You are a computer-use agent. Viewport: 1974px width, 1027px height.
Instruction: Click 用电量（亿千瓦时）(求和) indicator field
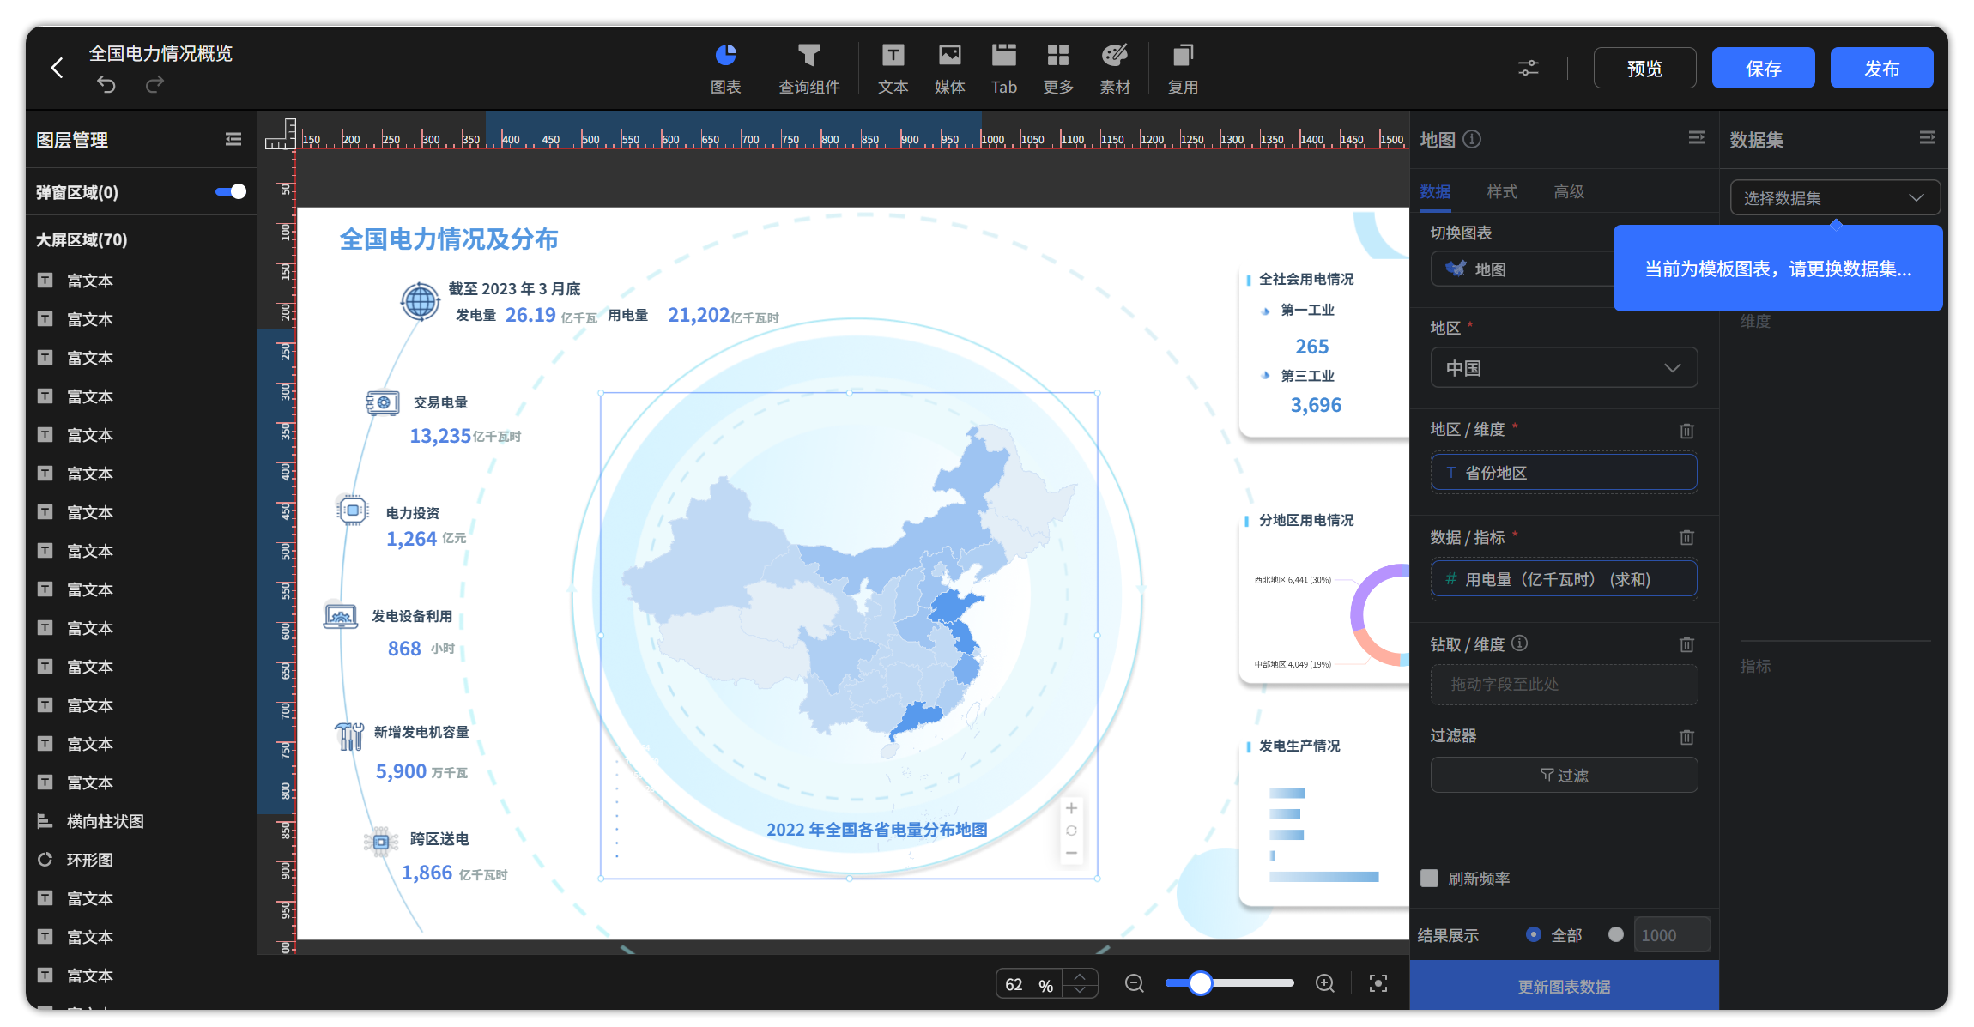1564,579
